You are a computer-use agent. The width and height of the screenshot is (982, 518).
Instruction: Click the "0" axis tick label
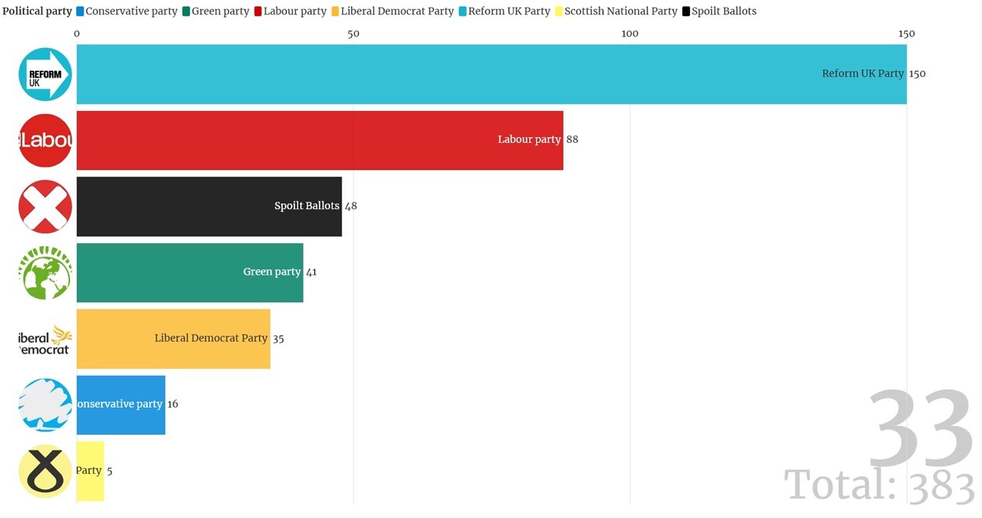tap(77, 34)
